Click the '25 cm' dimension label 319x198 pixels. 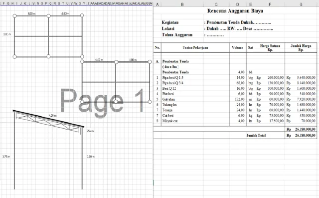pos(90,131)
